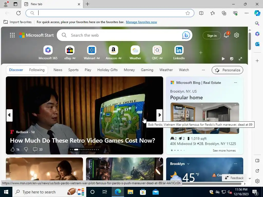Viewport: 263px width, 197px height.
Task: Open Browser essentials heart icon
Action: [x=235, y=13]
